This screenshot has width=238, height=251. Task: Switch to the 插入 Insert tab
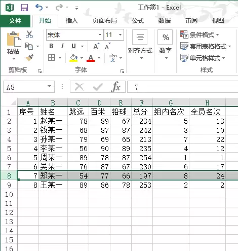point(72,21)
